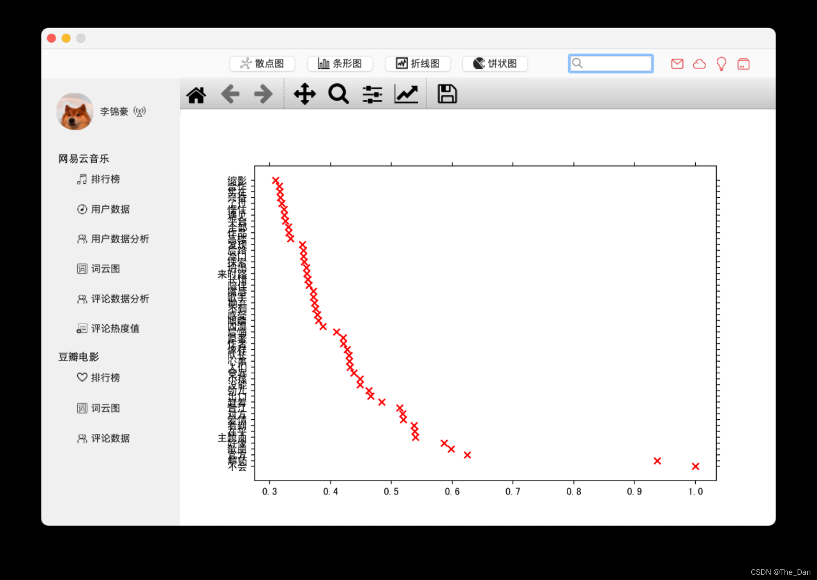This screenshot has height=580, width=817.
Task: Open the configure subplots sliders icon
Action: 372,95
